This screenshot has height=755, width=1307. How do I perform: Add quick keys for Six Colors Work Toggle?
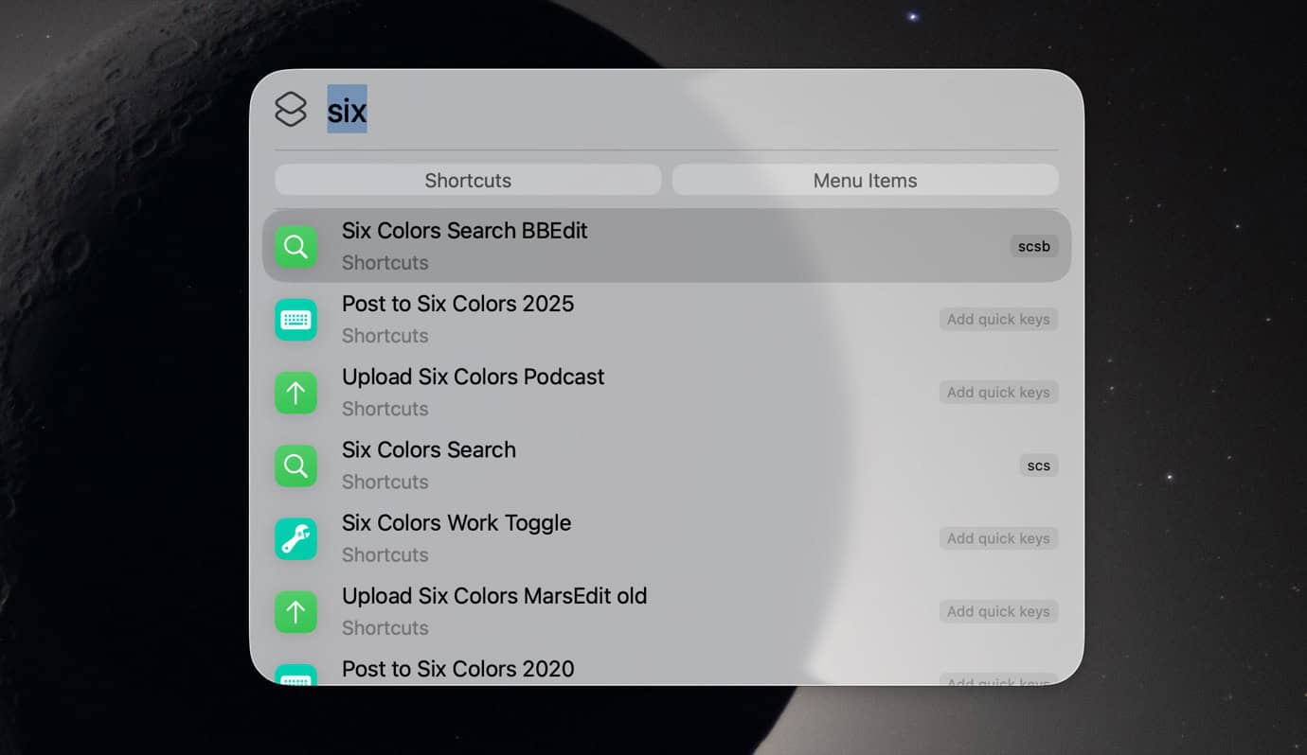[998, 538]
